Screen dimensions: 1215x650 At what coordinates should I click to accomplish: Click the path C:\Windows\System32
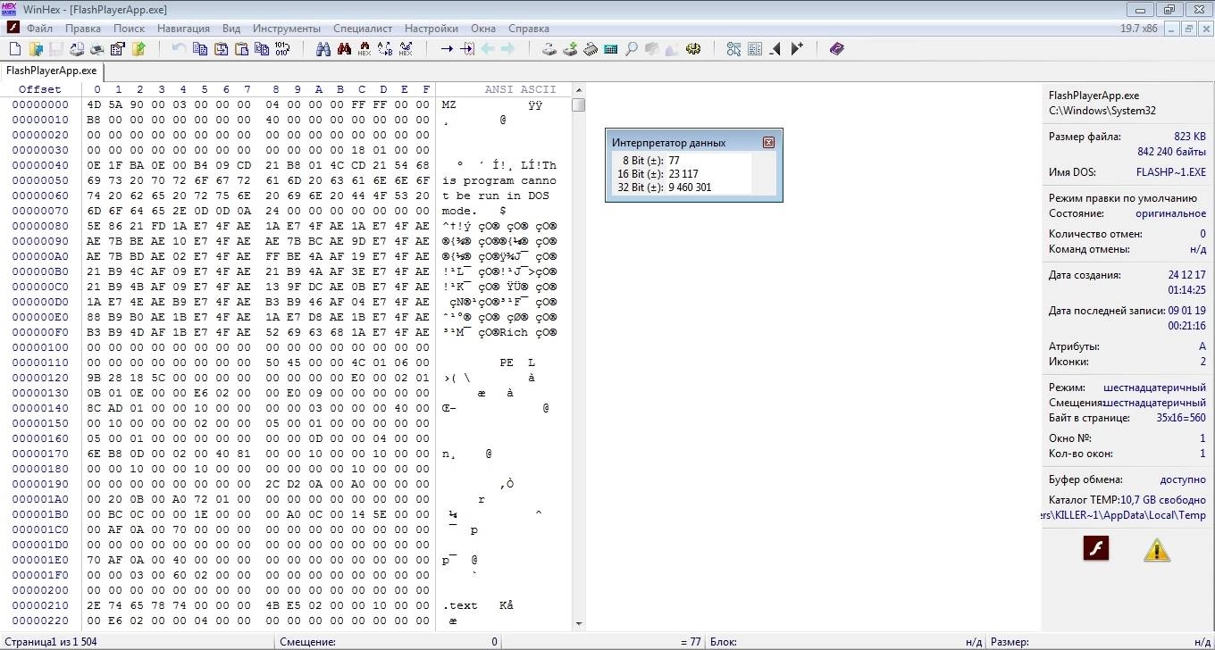tap(1102, 112)
